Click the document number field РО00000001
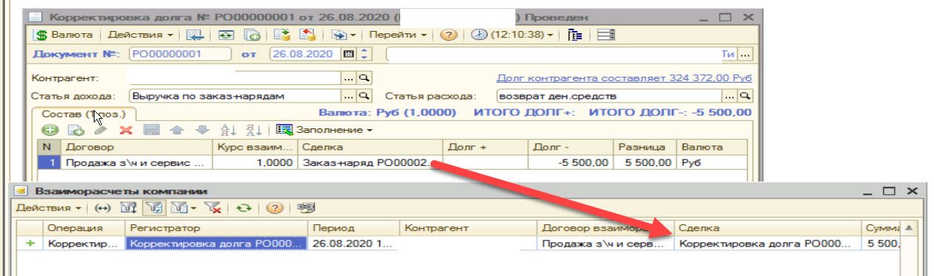934x276 pixels. coord(180,54)
